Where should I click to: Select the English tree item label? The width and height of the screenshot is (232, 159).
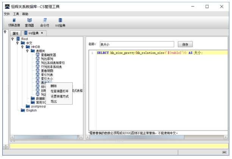31,111
